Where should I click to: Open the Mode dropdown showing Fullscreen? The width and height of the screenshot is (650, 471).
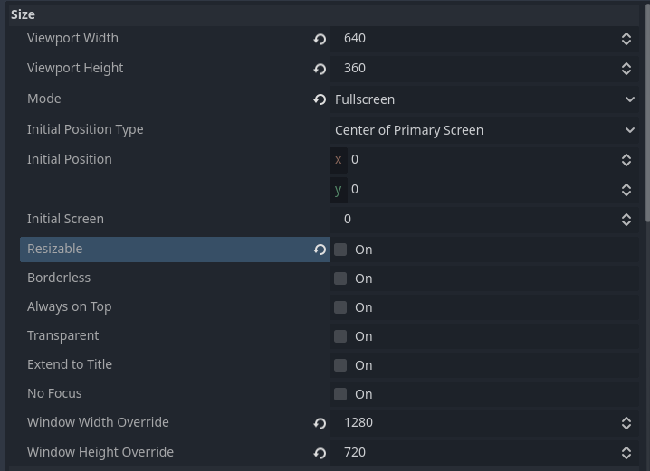[x=484, y=99]
